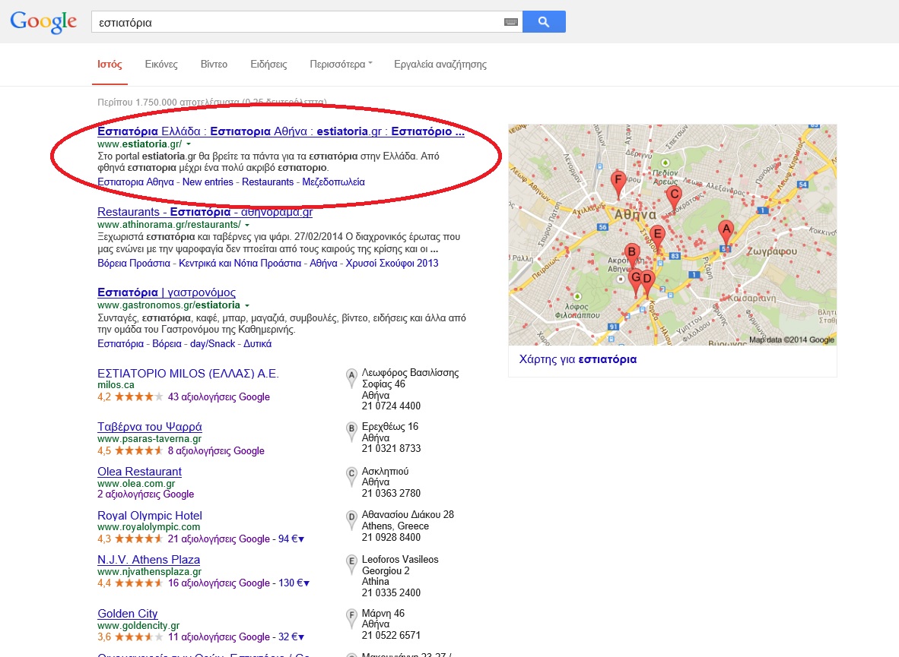
Task: Open the 8 αξιολογήσεις Google reviews link
Action: click(x=216, y=451)
